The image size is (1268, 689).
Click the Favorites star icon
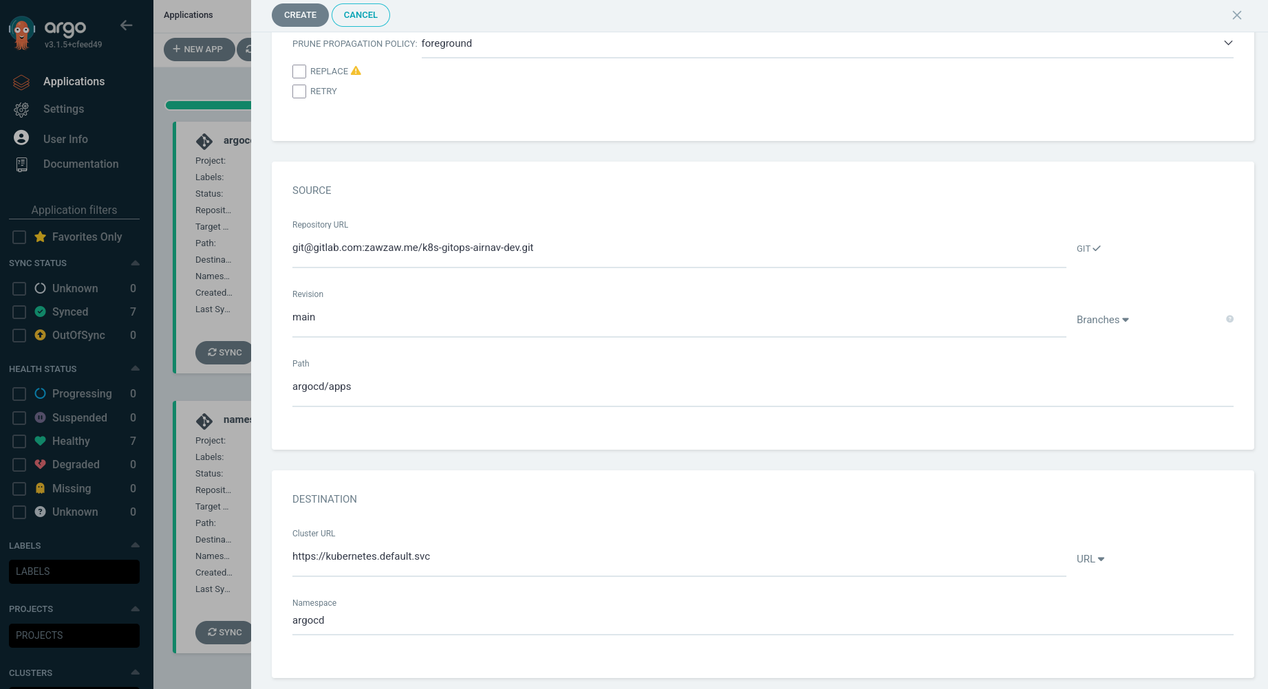(x=39, y=237)
